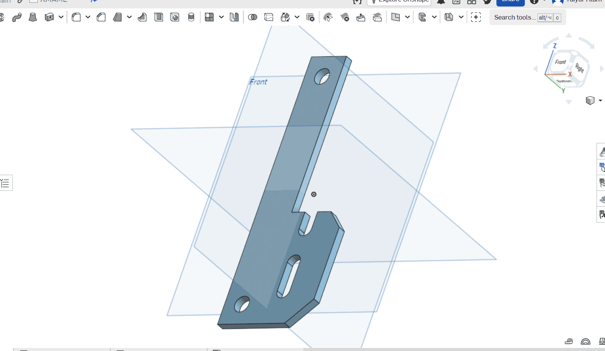Select the Fillet tool

click(76, 17)
